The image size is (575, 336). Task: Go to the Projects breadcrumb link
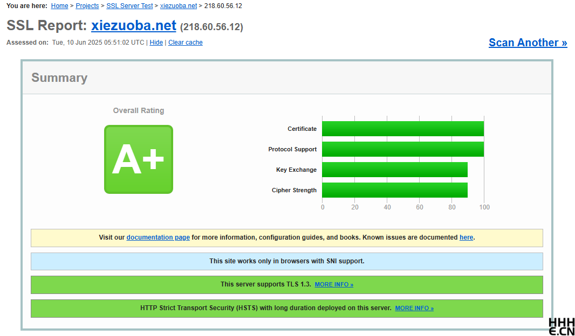(x=87, y=6)
